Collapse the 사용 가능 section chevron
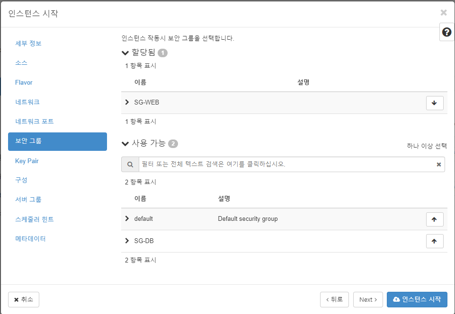This screenshot has height=314, width=455. coord(125,143)
